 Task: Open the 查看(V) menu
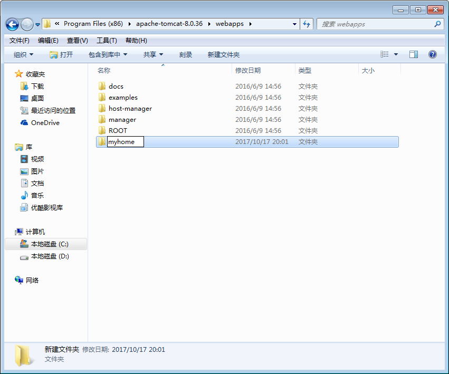coord(78,41)
